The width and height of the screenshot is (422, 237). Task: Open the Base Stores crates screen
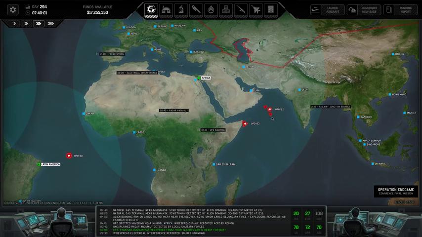click(x=226, y=9)
